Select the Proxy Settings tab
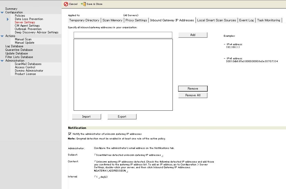 [x=136, y=20]
